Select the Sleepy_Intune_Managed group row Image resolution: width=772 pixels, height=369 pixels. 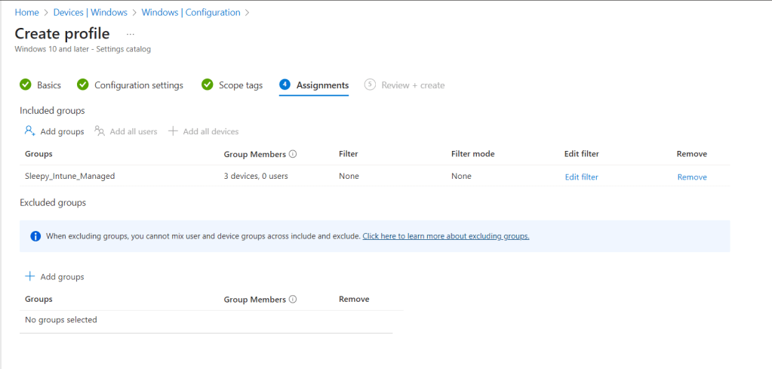click(x=70, y=177)
